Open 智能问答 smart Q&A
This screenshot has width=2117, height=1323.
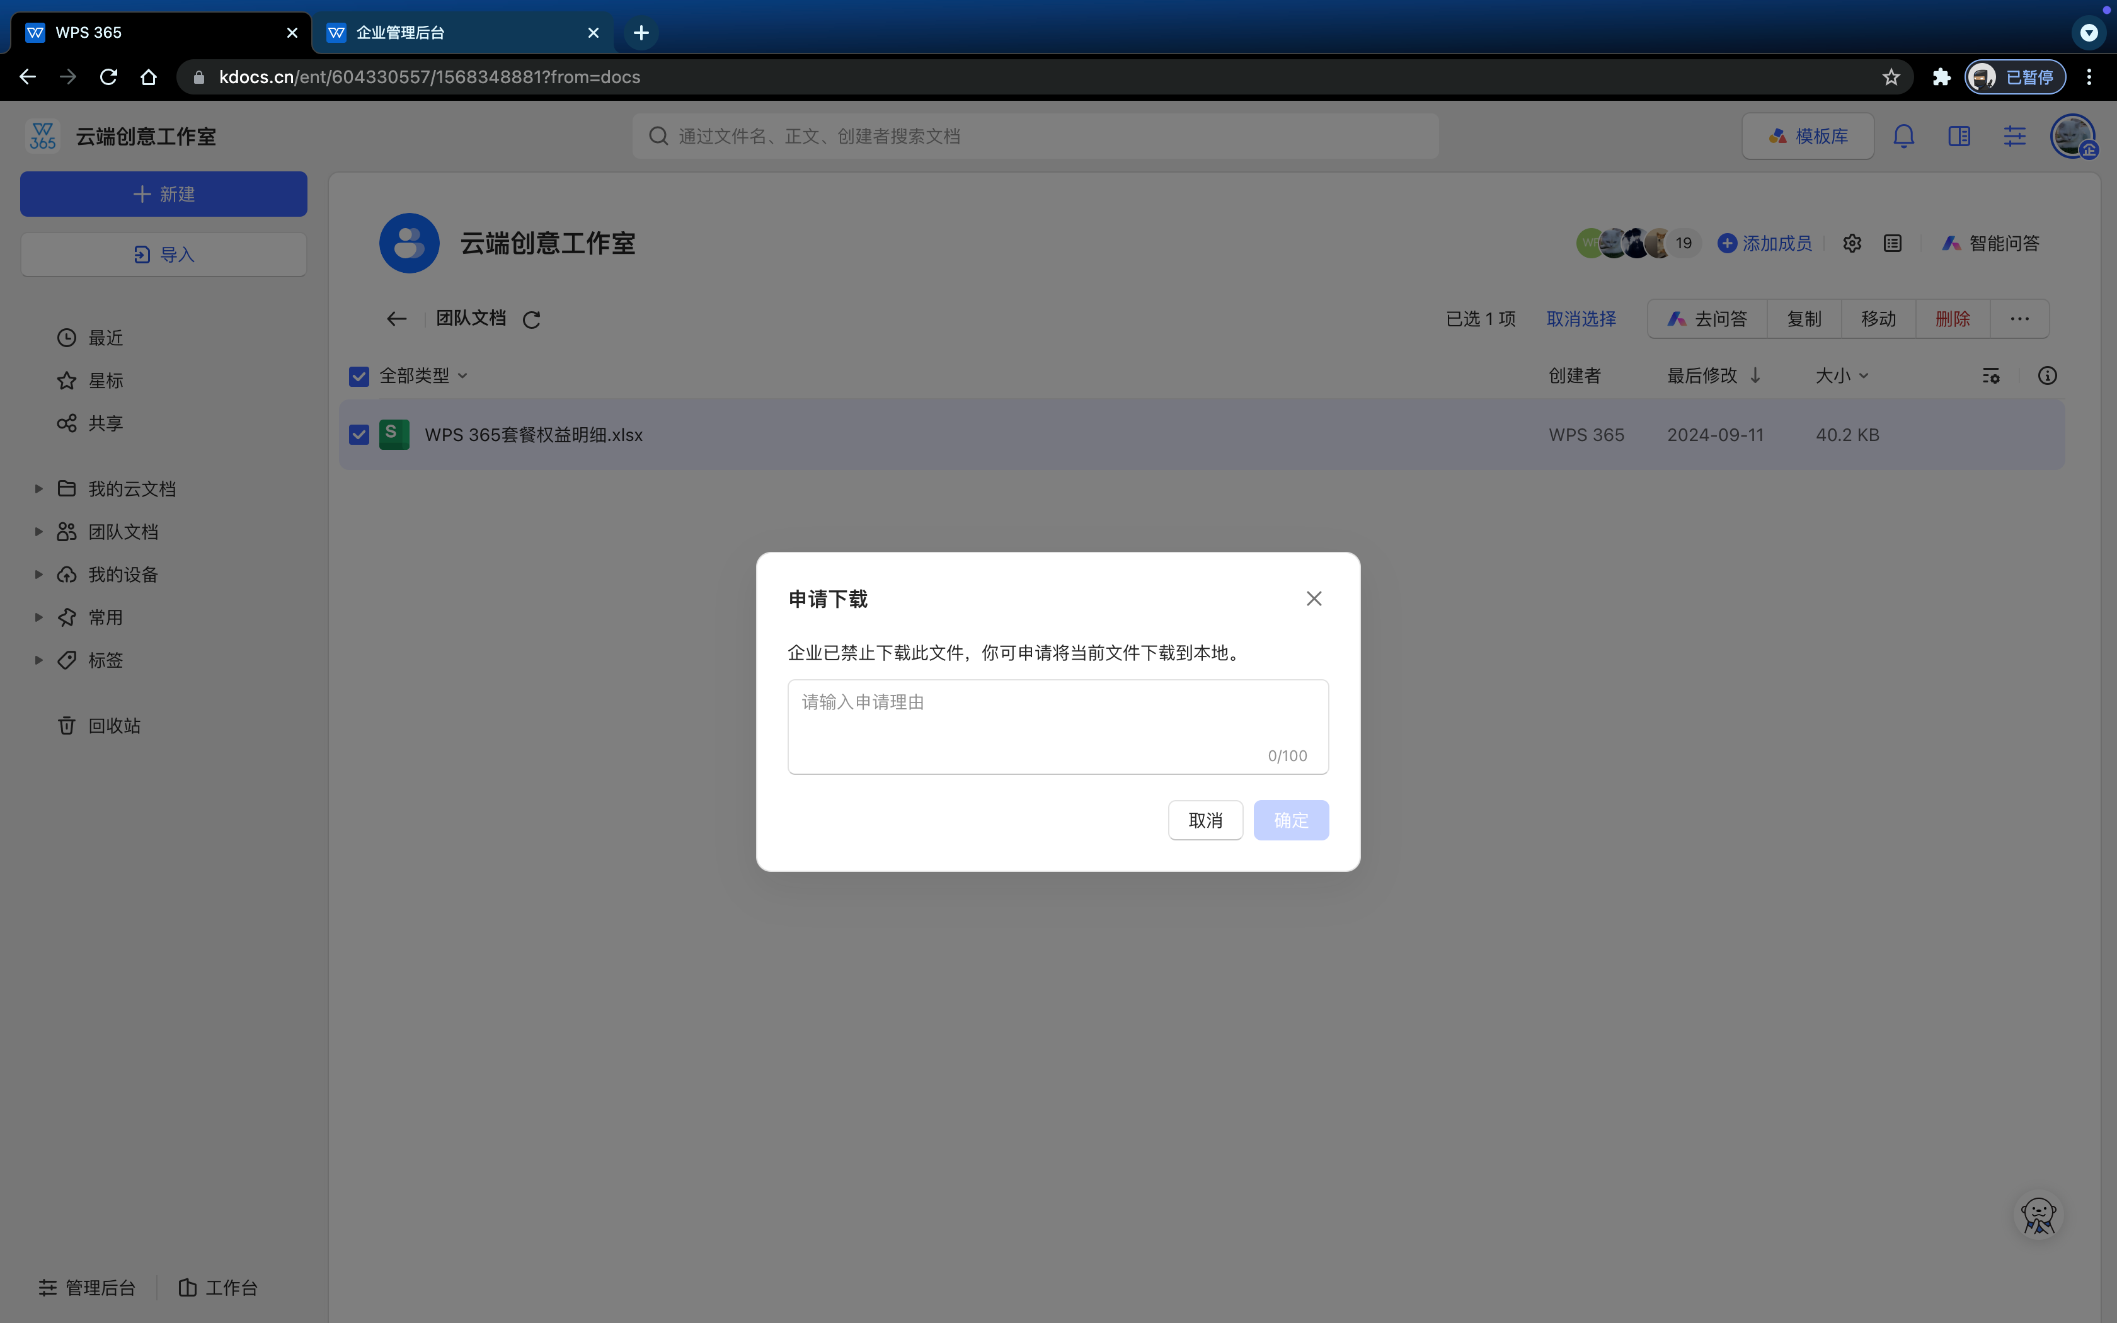(1990, 243)
